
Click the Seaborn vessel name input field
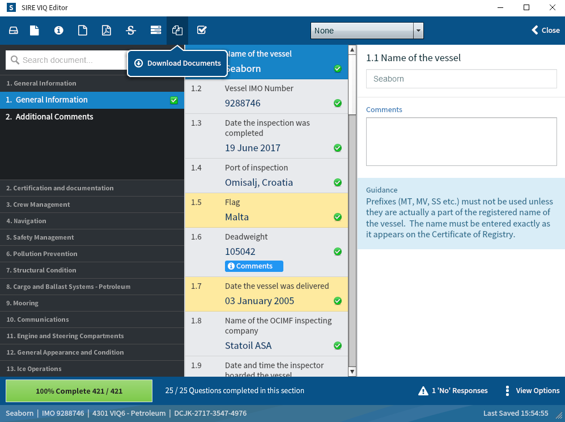coord(461,79)
